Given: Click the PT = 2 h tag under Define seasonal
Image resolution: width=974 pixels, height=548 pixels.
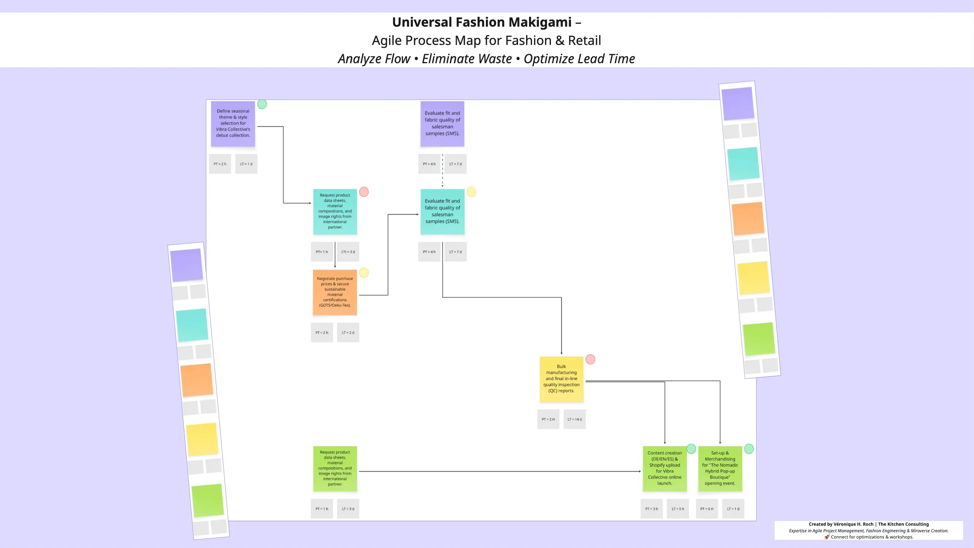Looking at the screenshot, I should [x=220, y=164].
